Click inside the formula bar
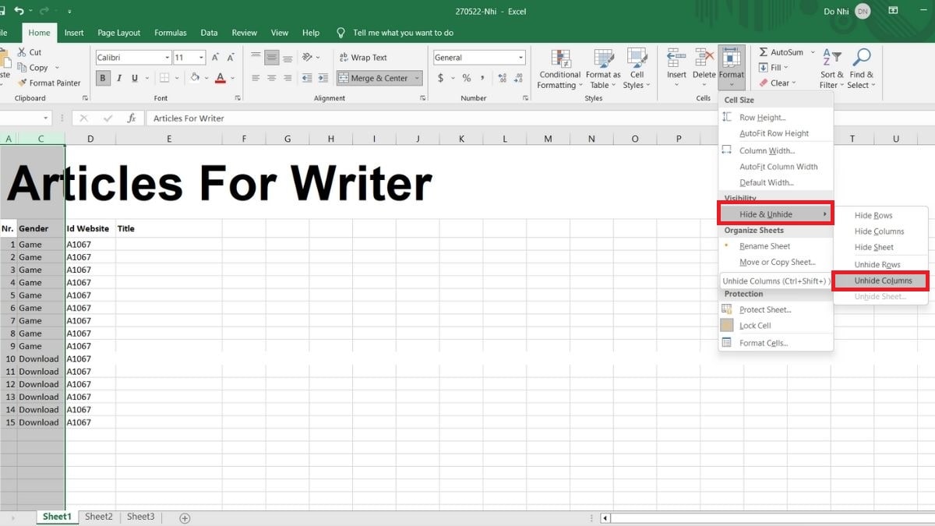Viewport: 935px width, 526px height. (x=312, y=118)
